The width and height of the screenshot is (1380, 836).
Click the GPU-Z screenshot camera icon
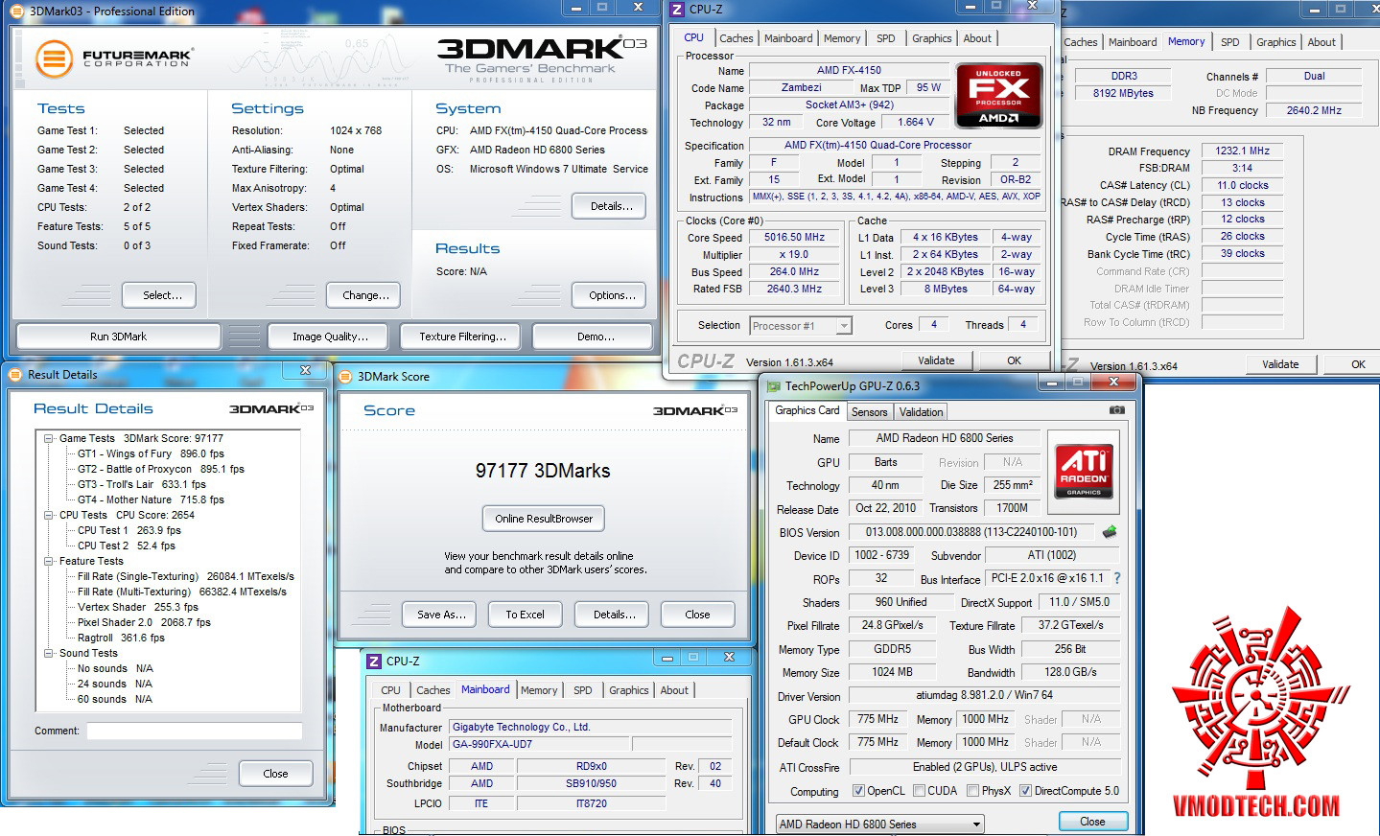(1116, 410)
